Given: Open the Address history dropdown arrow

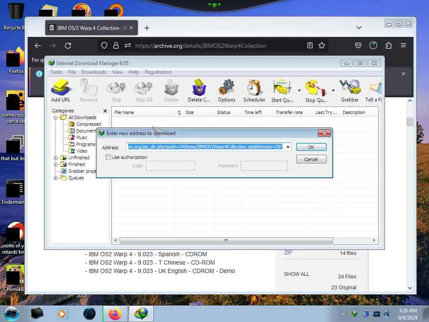Looking at the screenshot, I should [x=288, y=147].
